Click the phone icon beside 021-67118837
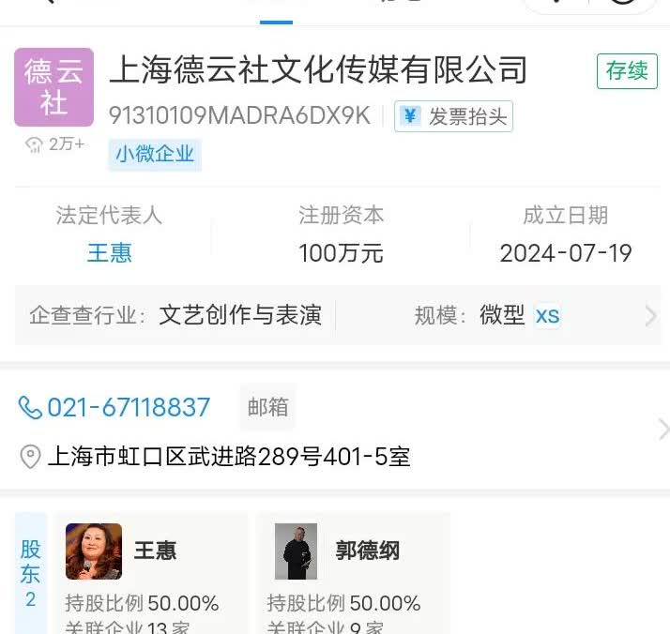 (30, 408)
